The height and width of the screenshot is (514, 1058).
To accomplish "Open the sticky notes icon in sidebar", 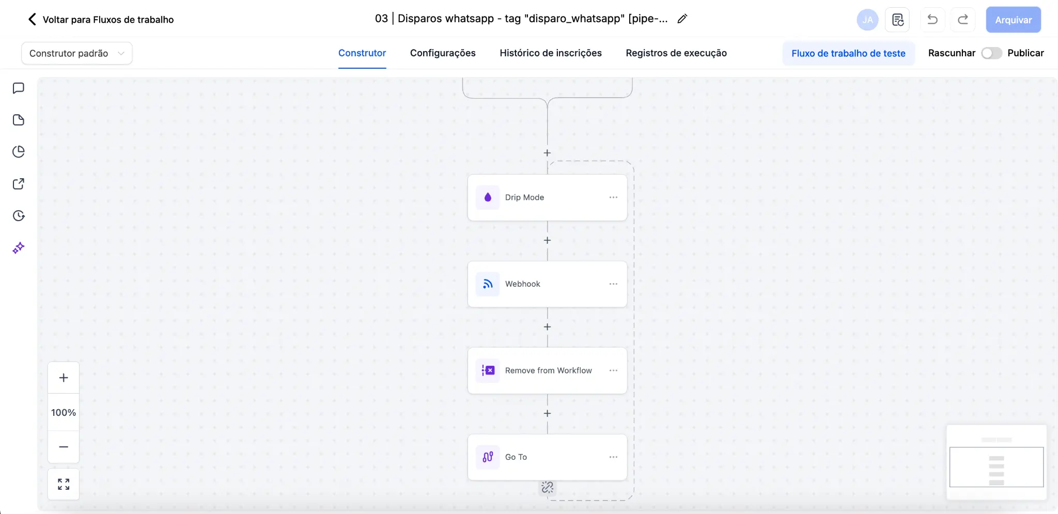I will (19, 120).
